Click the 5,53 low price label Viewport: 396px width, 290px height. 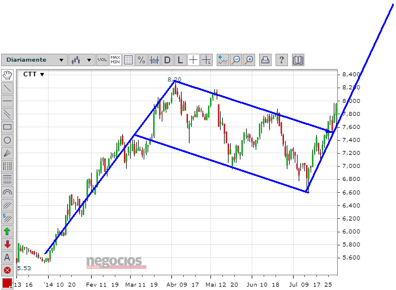(x=24, y=269)
